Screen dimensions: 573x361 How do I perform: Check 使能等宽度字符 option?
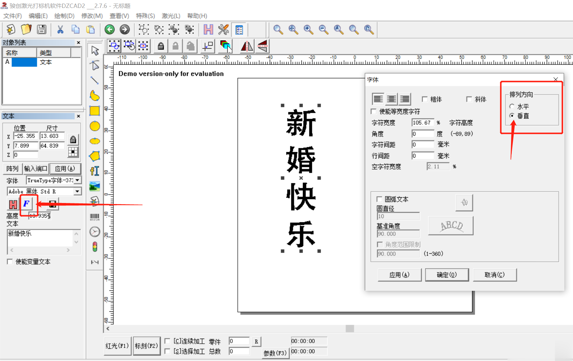374,112
